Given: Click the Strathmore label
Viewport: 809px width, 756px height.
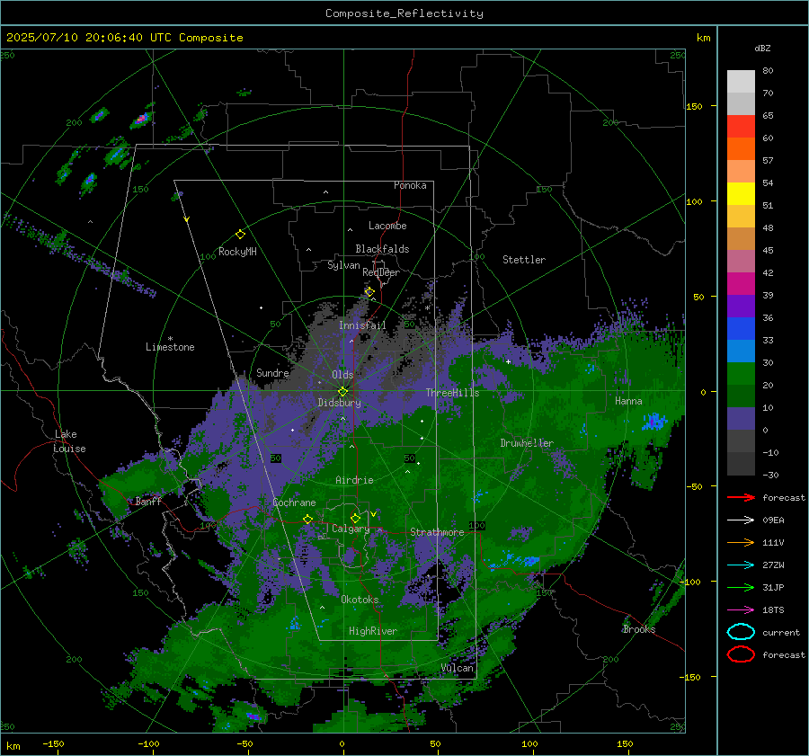Looking at the screenshot, I should click(x=437, y=532).
